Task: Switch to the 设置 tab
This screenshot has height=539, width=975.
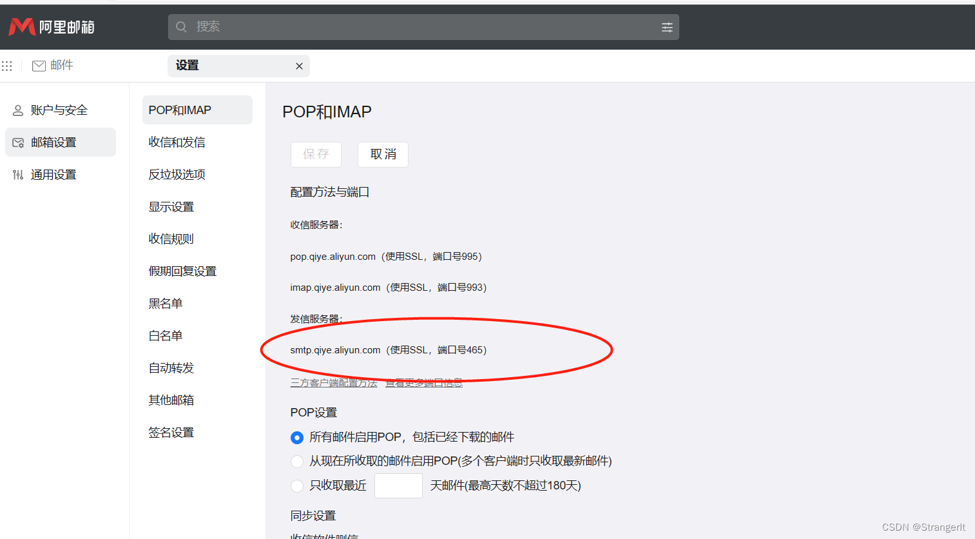Action: [238, 66]
